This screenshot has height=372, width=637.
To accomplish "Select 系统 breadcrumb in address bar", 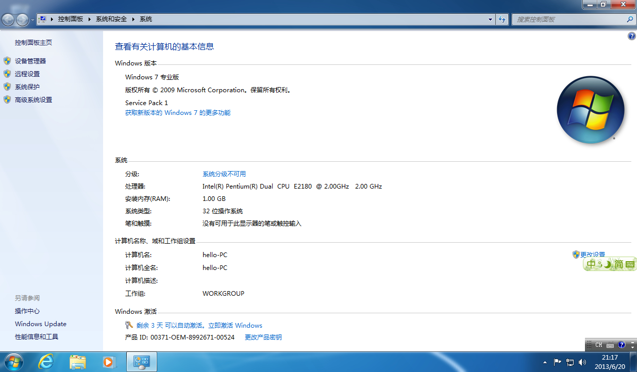I will (x=146, y=19).
